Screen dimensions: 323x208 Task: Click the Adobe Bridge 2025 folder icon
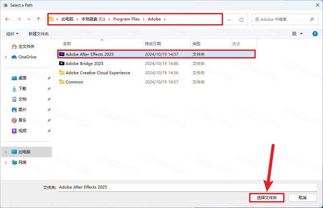click(x=62, y=63)
